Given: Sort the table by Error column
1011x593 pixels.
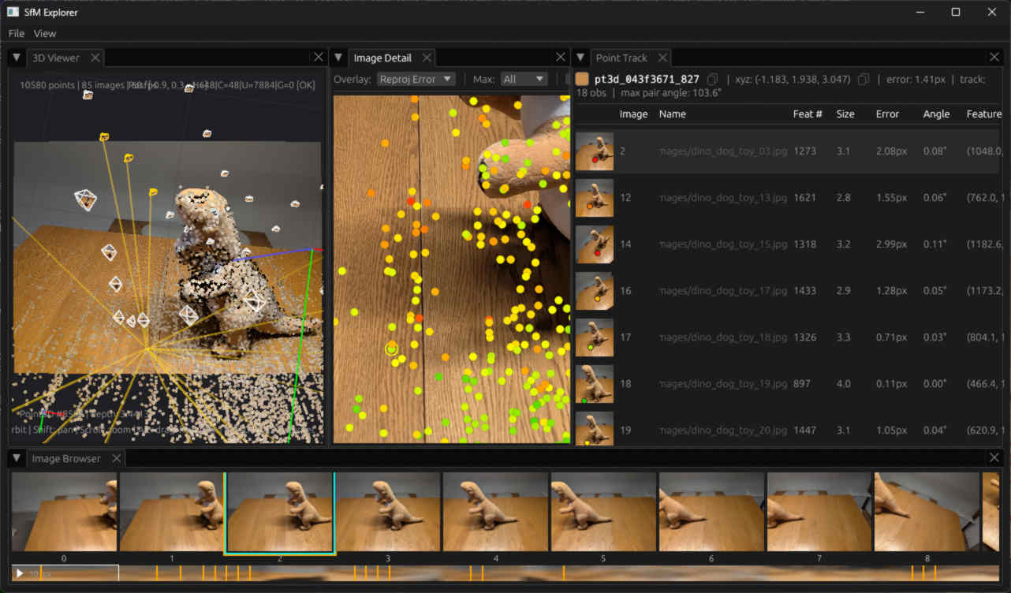Looking at the screenshot, I should 887,114.
